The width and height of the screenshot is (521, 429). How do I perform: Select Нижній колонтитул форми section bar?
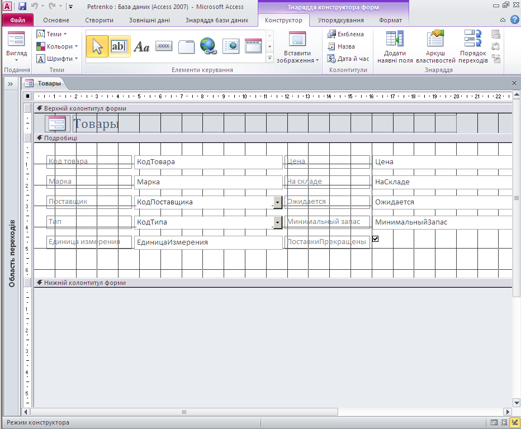[x=273, y=283]
